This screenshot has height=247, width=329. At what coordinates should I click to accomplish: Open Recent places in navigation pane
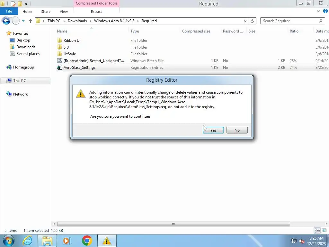click(x=28, y=54)
